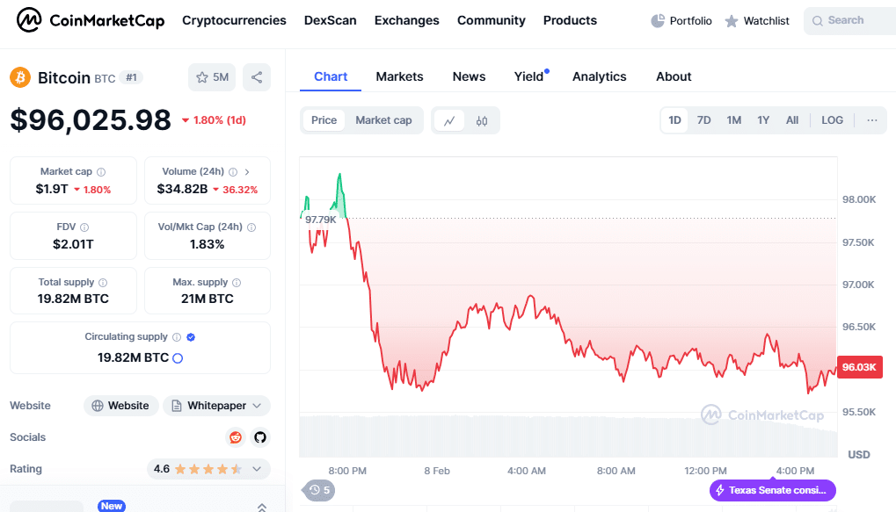Switch to line chart view
This screenshot has height=512, width=896.
click(x=449, y=120)
